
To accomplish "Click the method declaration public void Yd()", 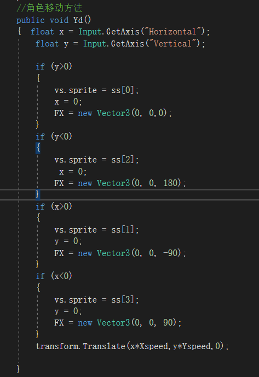I will 54,20.
